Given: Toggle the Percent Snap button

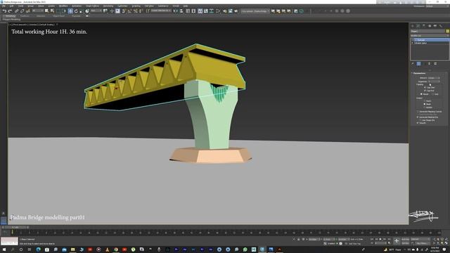Looking at the screenshot, I should tap(136, 11).
